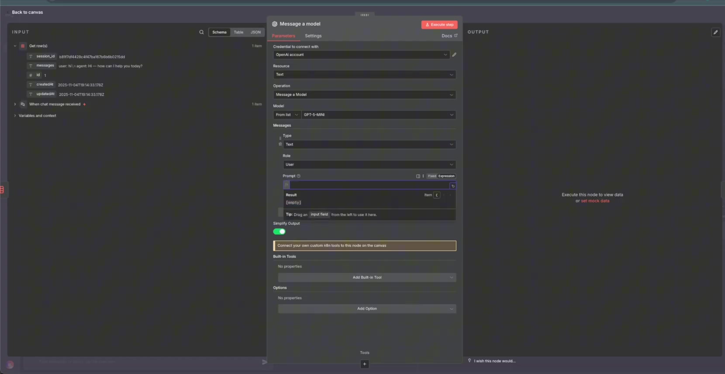Click the message drag handle icon
The width and height of the screenshot is (725, 374).
coord(280,138)
